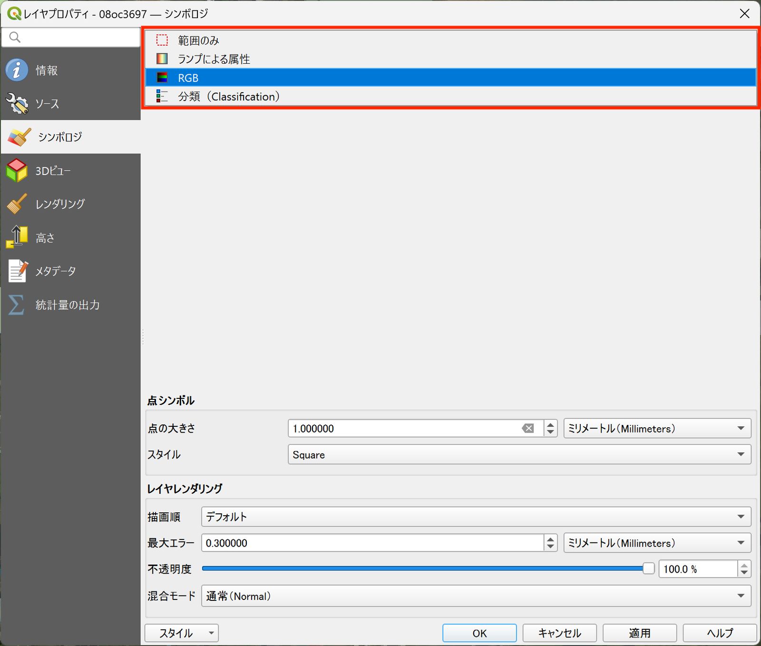Clear the 点の大きさ value with the backspace icon
The height and width of the screenshot is (646, 761).
pyautogui.click(x=528, y=429)
